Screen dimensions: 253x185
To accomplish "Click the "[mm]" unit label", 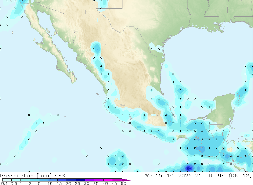I will [x=44, y=176].
